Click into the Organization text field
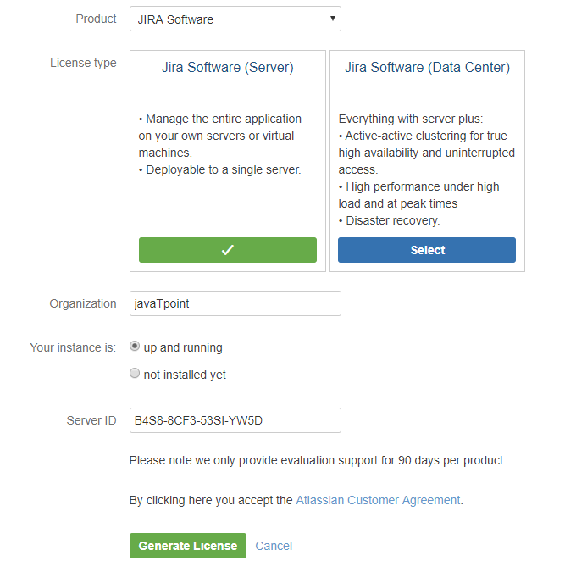The height and width of the screenshot is (561, 565). [x=235, y=304]
